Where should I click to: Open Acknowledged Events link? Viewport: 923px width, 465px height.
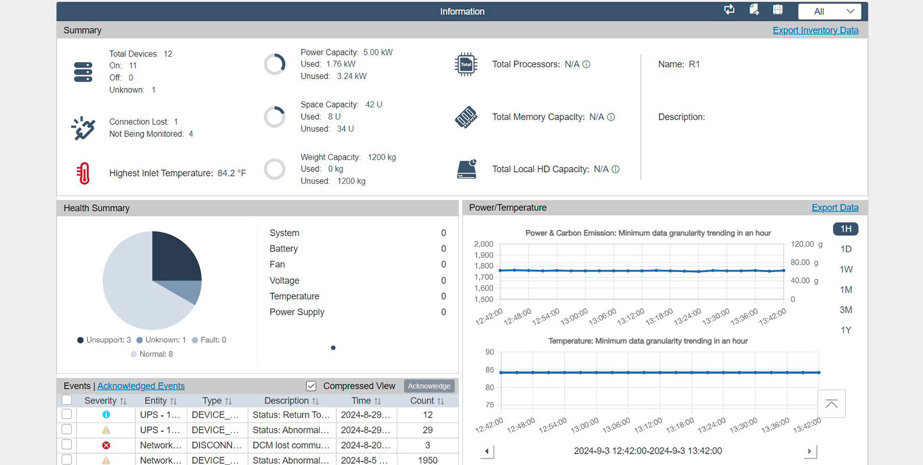click(141, 386)
